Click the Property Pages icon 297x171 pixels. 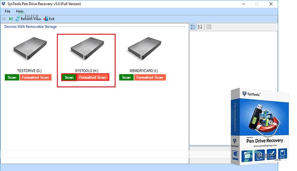(x=209, y=27)
